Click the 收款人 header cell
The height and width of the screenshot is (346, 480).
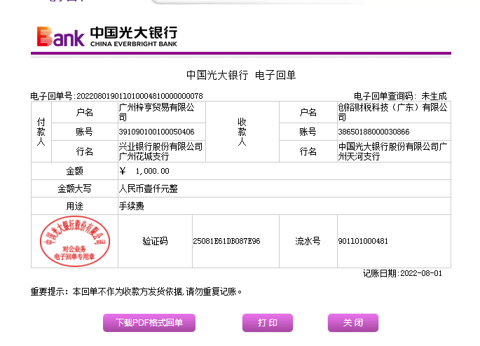[242, 132]
